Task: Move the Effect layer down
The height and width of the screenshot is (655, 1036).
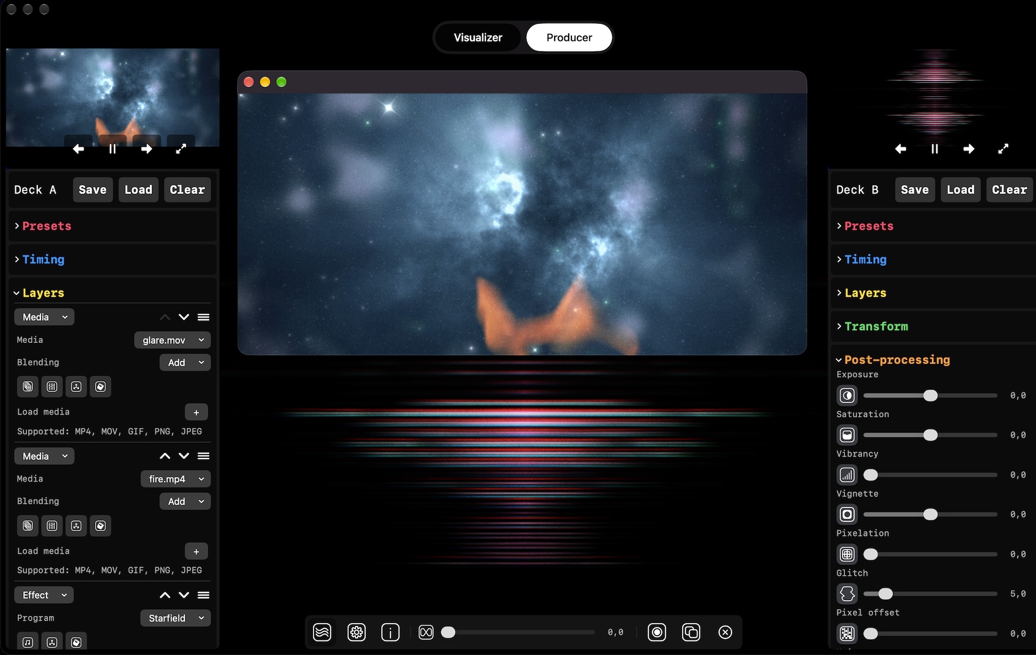Action: tap(184, 595)
